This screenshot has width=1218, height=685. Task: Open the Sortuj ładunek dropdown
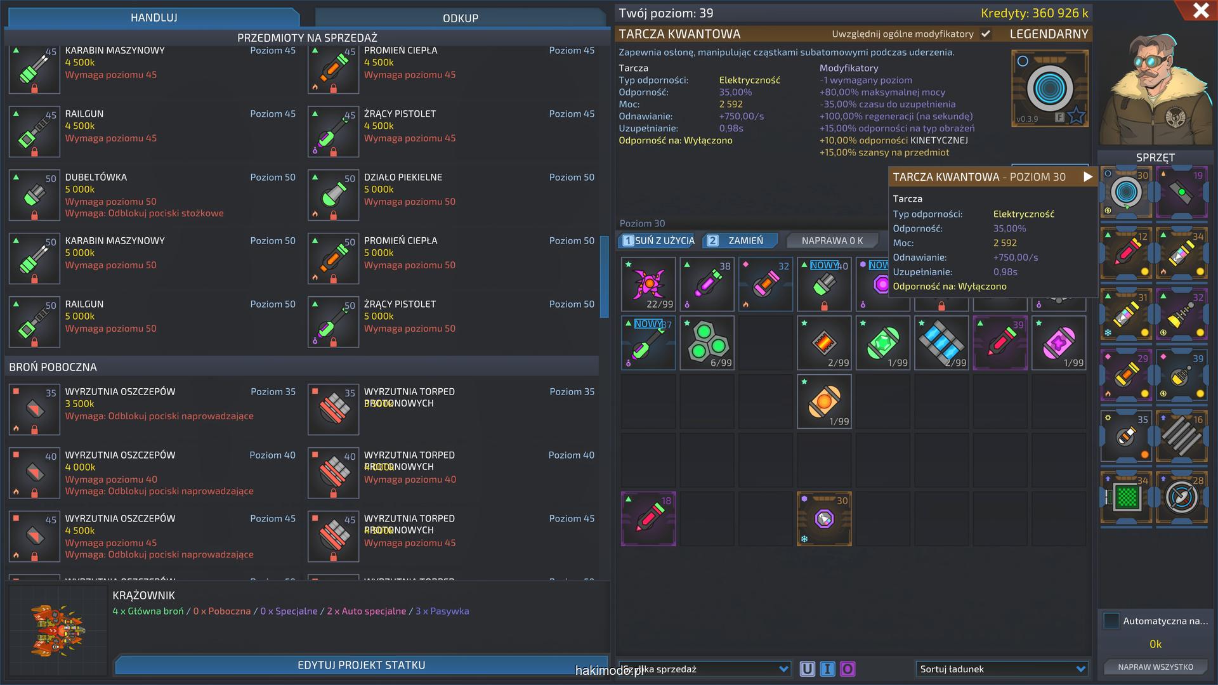pos(1002,669)
